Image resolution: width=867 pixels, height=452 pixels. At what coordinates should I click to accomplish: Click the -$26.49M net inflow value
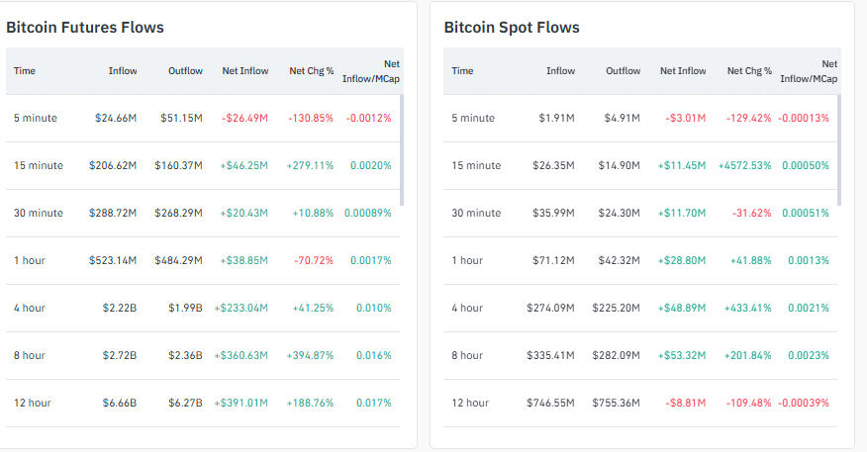click(x=244, y=119)
